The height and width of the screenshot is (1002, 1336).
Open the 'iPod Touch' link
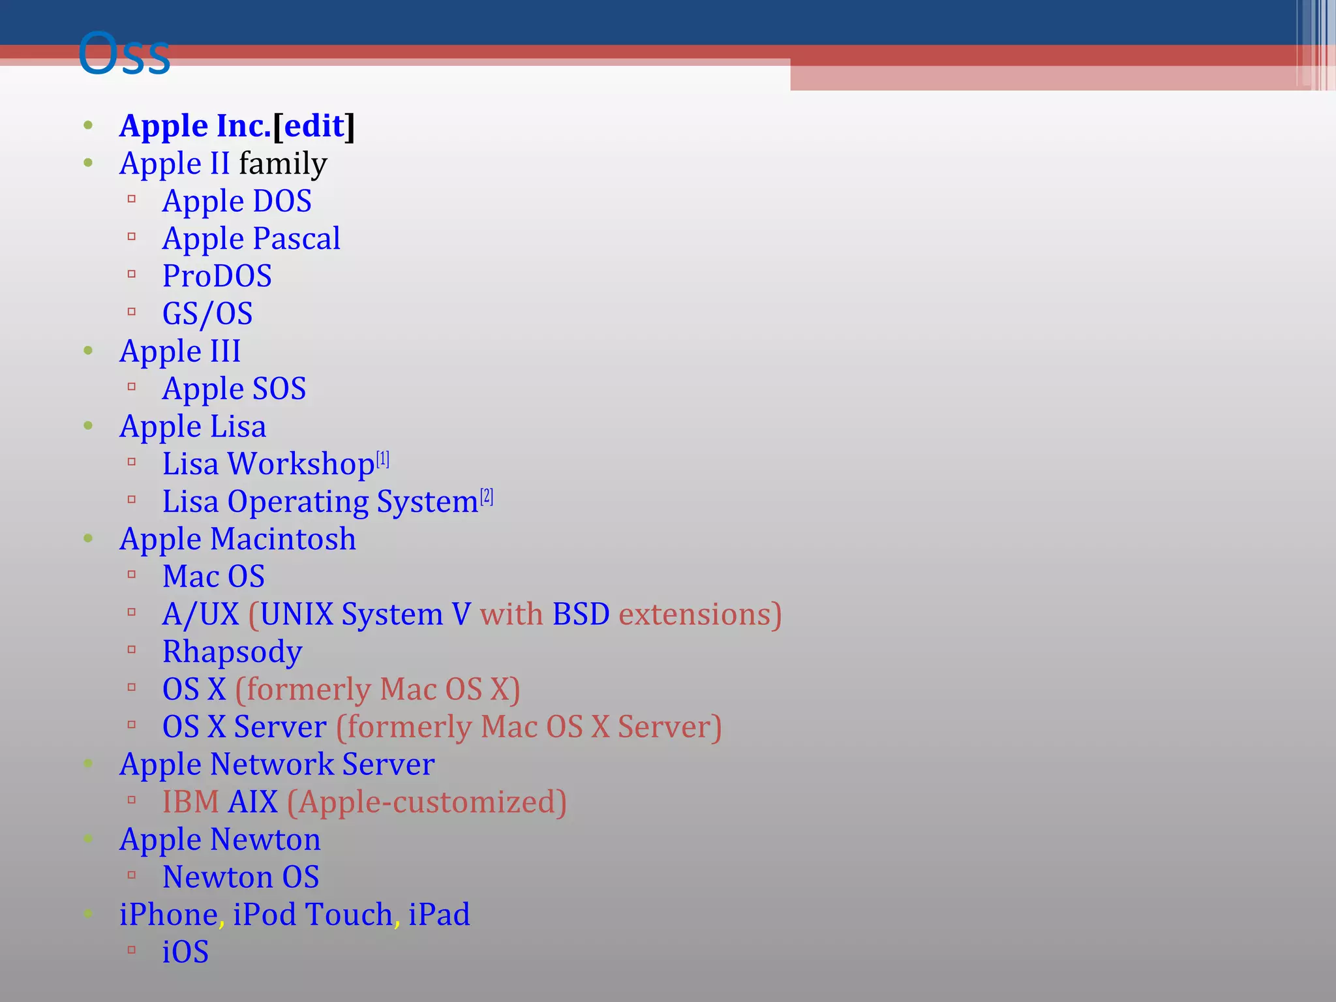312,915
